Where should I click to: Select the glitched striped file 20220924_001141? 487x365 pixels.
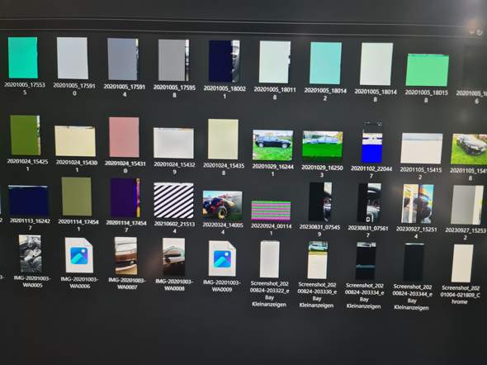pyautogui.click(x=271, y=211)
